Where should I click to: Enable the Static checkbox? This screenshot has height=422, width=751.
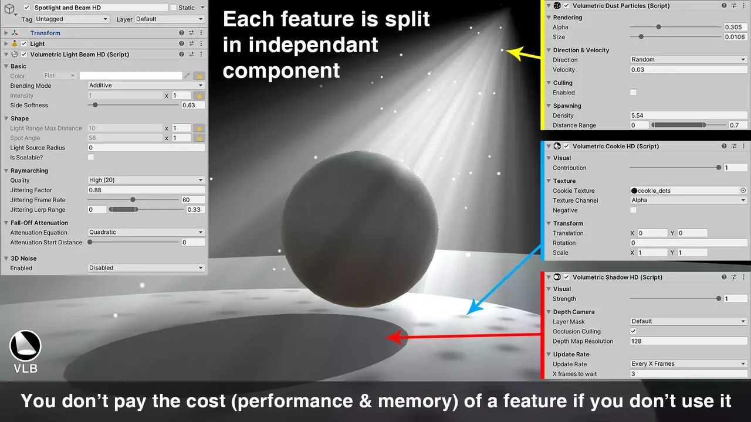(173, 8)
